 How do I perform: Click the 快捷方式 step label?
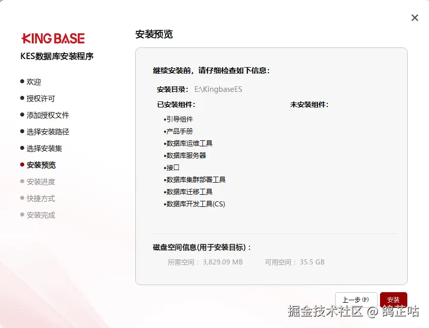tap(41, 198)
